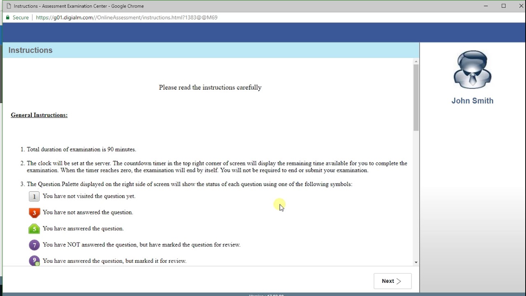The width and height of the screenshot is (526, 296).
Task: Click the page document icon in title bar
Action: 9,6
